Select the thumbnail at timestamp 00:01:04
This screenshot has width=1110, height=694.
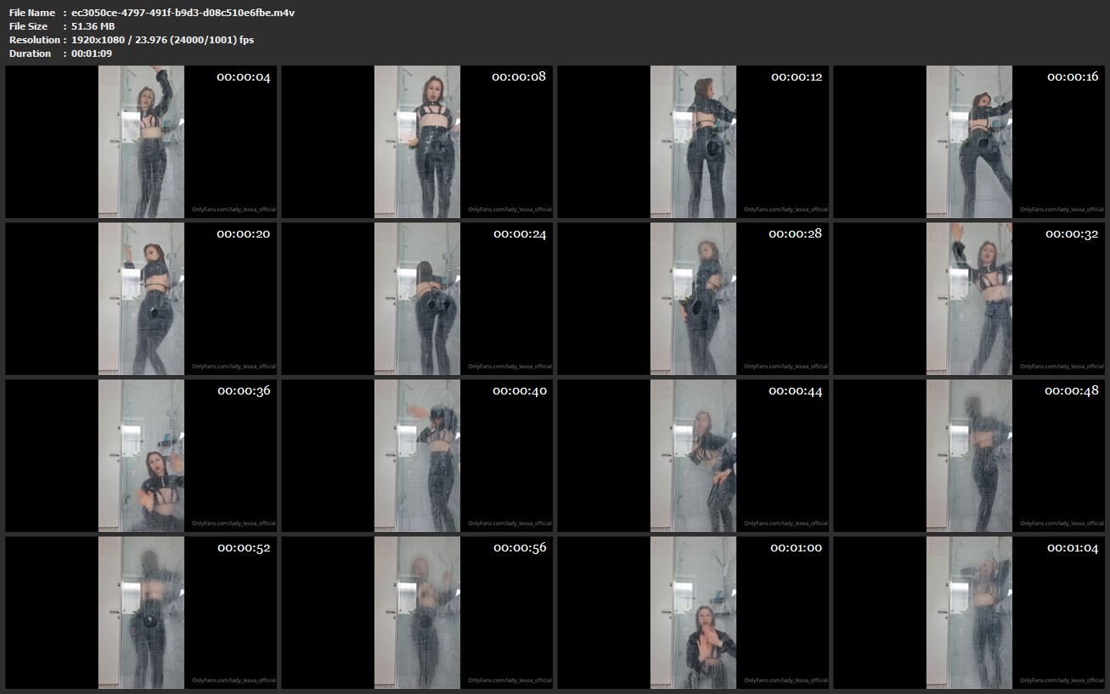click(x=969, y=613)
